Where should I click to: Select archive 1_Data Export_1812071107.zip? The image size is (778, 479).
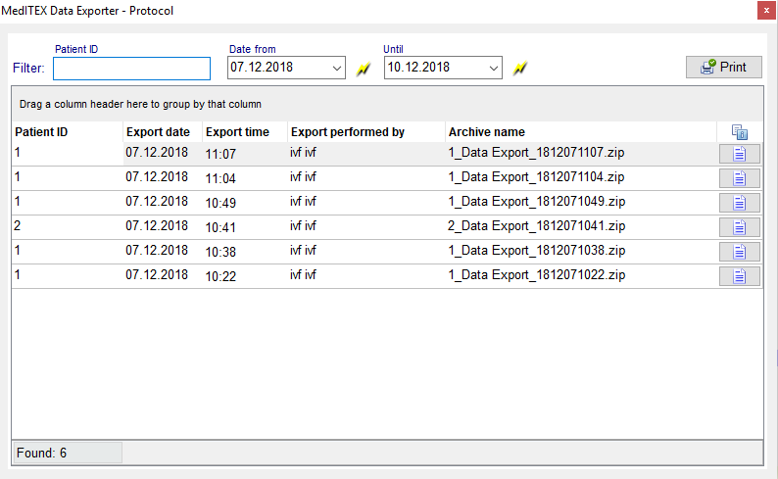coord(536,152)
